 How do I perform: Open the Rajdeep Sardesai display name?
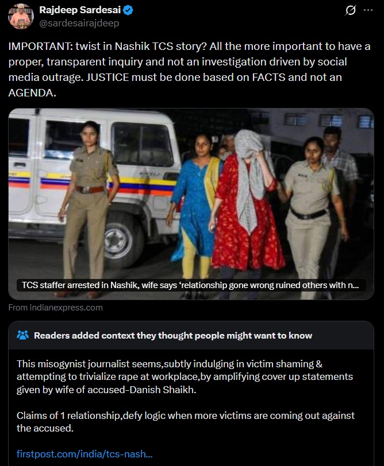pos(80,10)
